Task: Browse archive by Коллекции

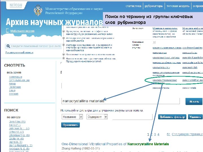Action: pyautogui.click(x=16, y=77)
